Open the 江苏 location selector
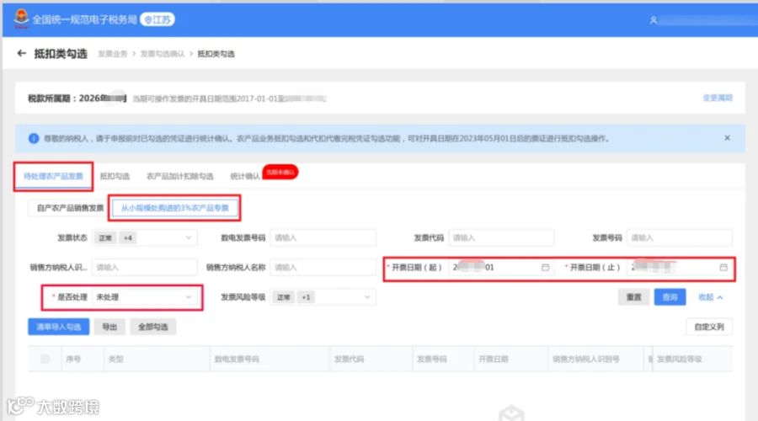758x421 pixels. [157, 20]
